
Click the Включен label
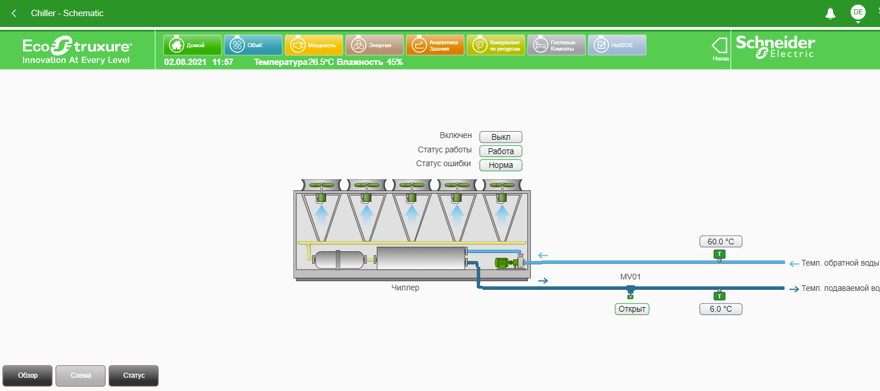coord(456,136)
